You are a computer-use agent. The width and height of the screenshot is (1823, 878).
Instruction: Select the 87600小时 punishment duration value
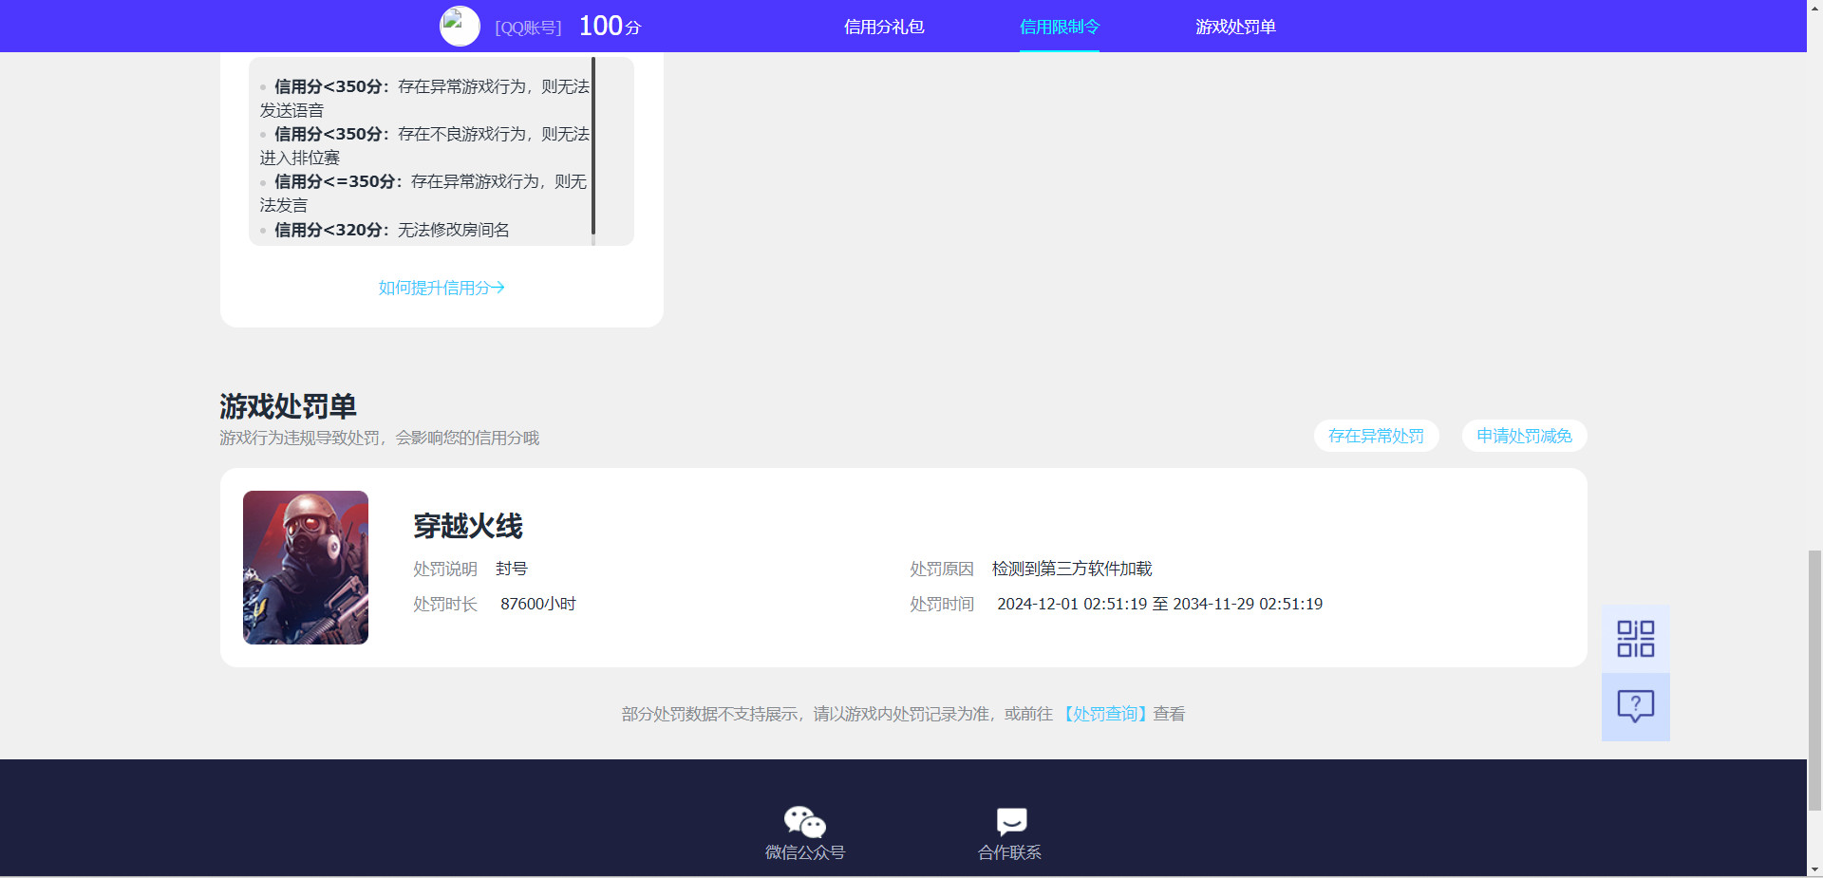pyautogui.click(x=538, y=604)
